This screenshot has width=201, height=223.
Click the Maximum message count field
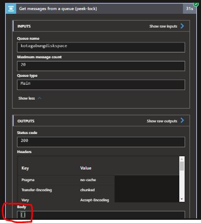[x=101, y=66]
